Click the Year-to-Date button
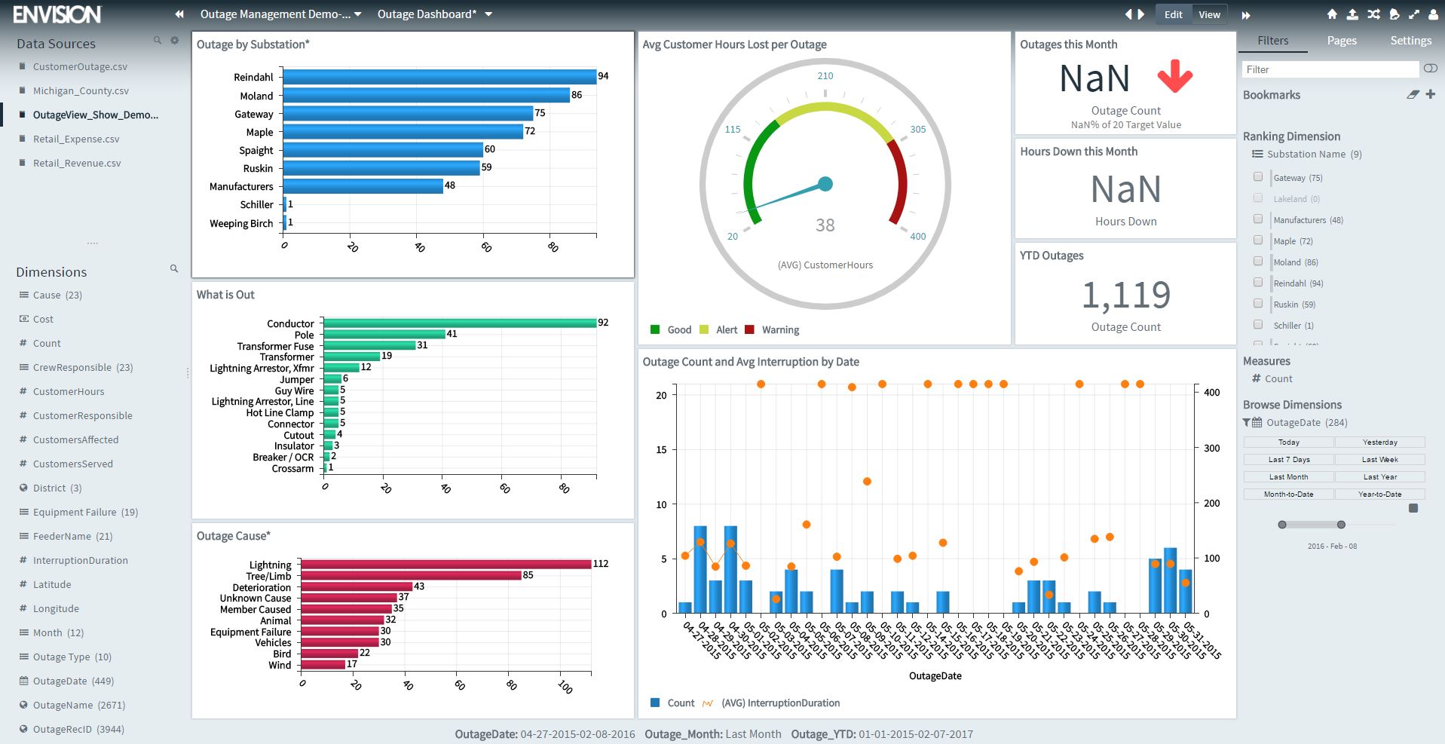This screenshot has height=744, width=1445. point(1379,494)
